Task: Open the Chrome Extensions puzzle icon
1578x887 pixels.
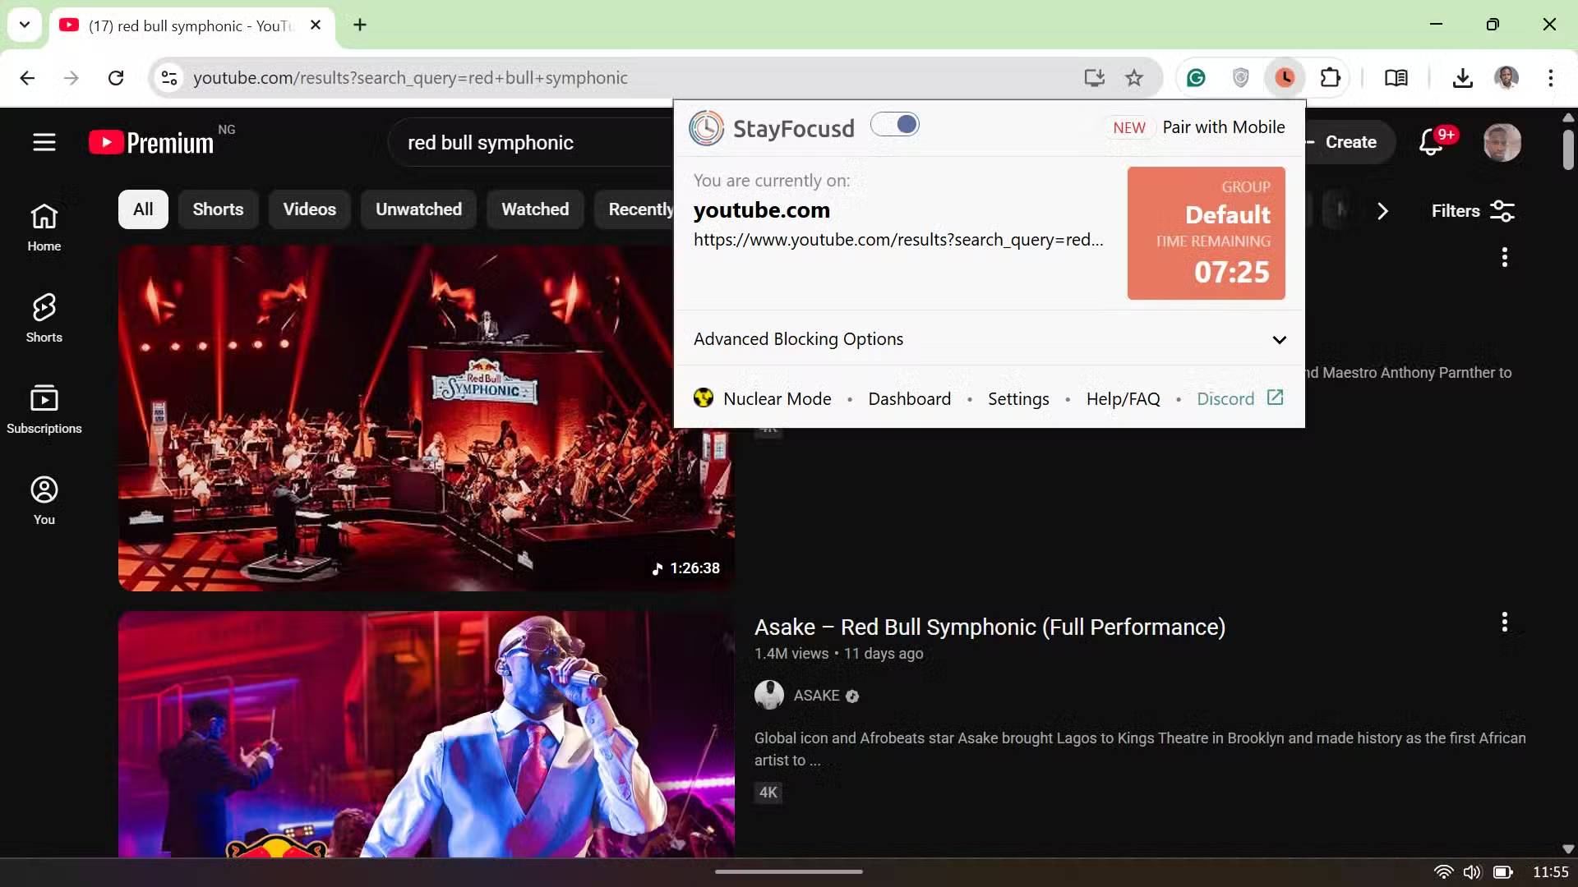Action: click(x=1330, y=78)
